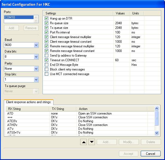Expand the Data bits dropdown
165x160 pixels.
36,57
